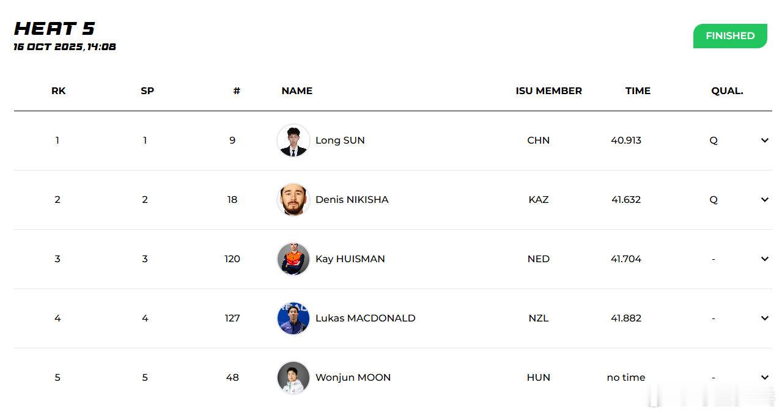Click the HEAT 5 title heading
The width and height of the screenshot is (782, 415).
pyautogui.click(x=54, y=29)
